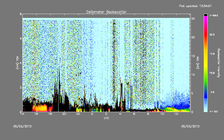The width and height of the screenshot is (224, 140).
Task: Click the 2 km label on left axis
Action: [x=21, y=87]
